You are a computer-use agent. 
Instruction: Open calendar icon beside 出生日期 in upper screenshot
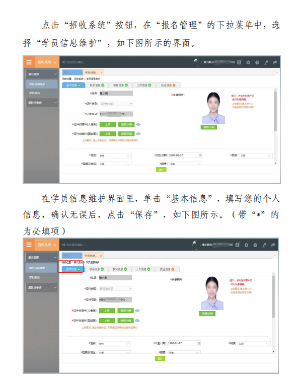pyautogui.click(x=200, y=155)
